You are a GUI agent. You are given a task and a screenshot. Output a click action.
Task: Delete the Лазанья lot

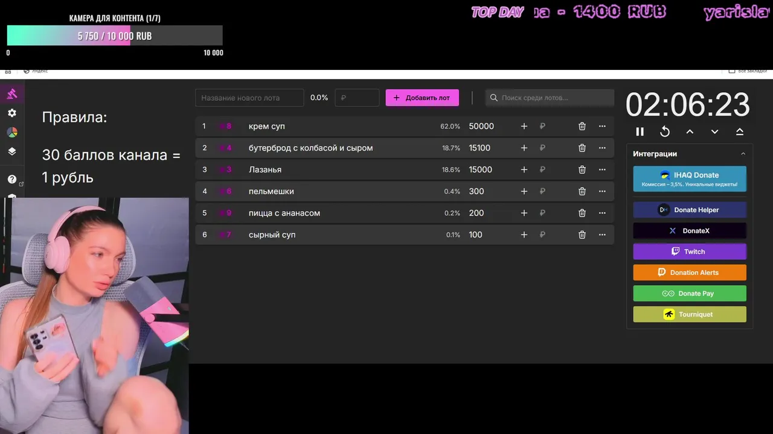tap(582, 170)
